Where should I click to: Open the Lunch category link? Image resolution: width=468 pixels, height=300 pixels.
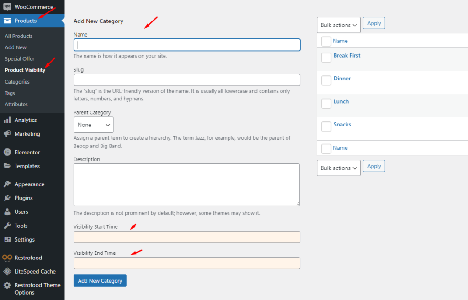coord(341,101)
